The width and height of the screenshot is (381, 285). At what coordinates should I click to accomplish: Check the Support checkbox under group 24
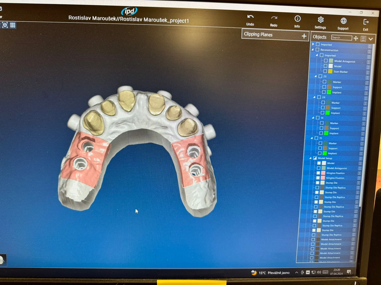tap(323, 107)
